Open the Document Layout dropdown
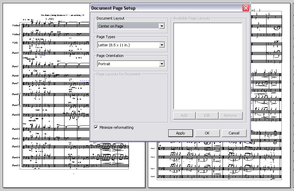294x191 pixels. 131,26
